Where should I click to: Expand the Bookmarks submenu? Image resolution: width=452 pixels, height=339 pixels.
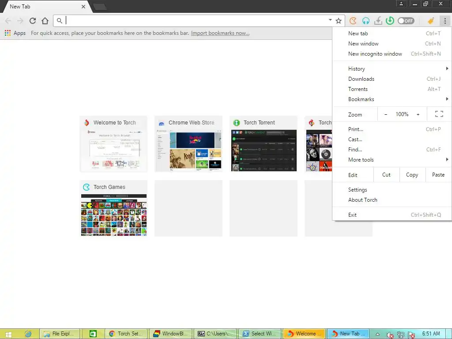(x=392, y=99)
